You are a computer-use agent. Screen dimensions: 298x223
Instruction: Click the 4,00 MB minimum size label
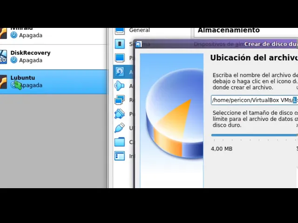pyautogui.click(x=222, y=149)
